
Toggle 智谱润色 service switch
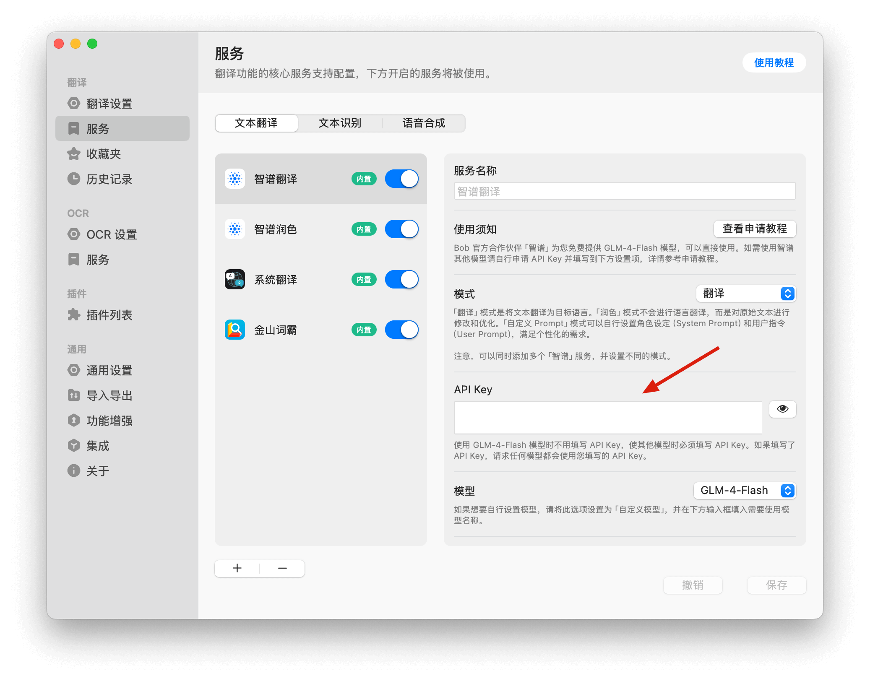402,229
